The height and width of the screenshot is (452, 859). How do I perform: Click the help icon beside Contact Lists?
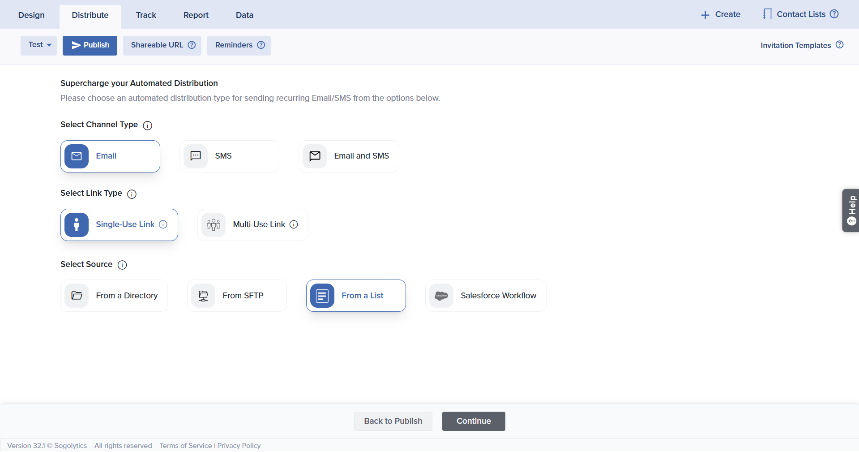tap(834, 14)
